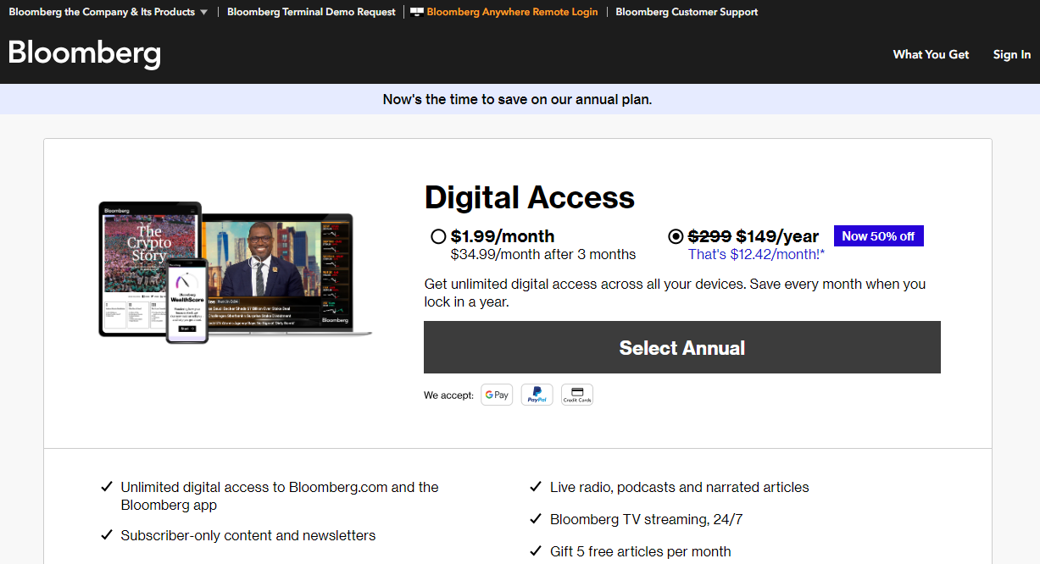
Task: Click the Now 50% off badge
Action: pos(878,235)
